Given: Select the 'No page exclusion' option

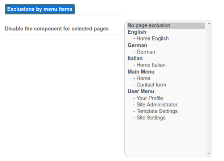Looking at the screenshot, I should [x=166, y=26].
